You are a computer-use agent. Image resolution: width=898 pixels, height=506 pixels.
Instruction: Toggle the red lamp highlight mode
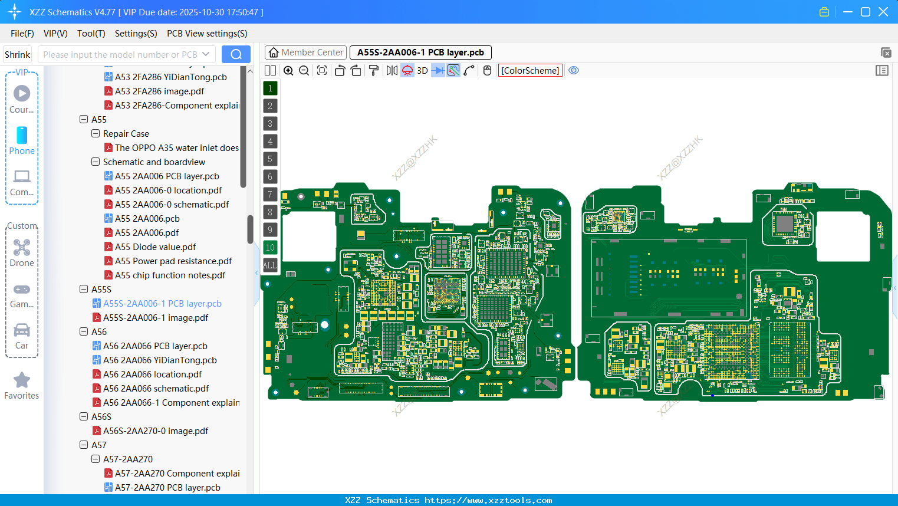[x=406, y=70]
